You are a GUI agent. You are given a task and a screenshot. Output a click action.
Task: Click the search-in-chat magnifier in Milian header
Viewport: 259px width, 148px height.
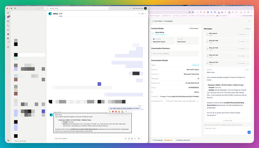139,14
